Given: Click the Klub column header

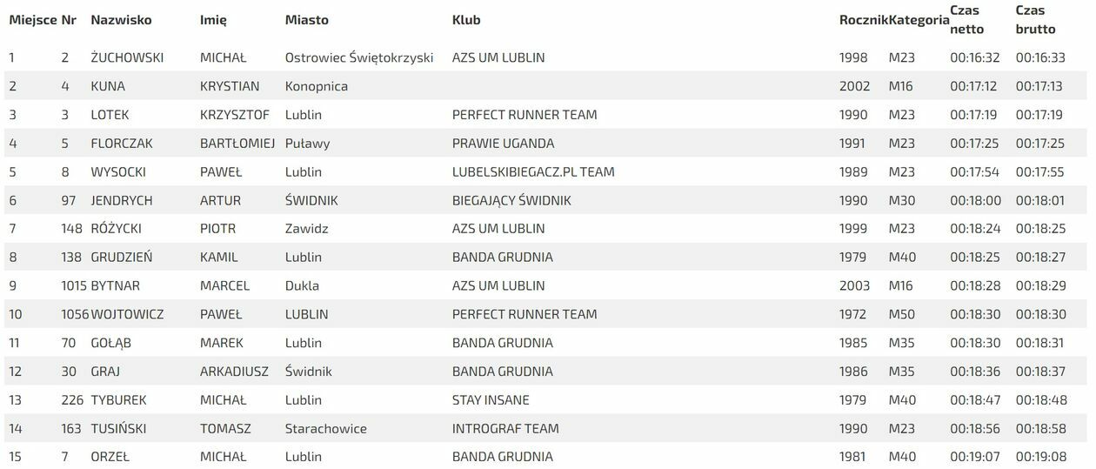Looking at the screenshot, I should pos(466,19).
